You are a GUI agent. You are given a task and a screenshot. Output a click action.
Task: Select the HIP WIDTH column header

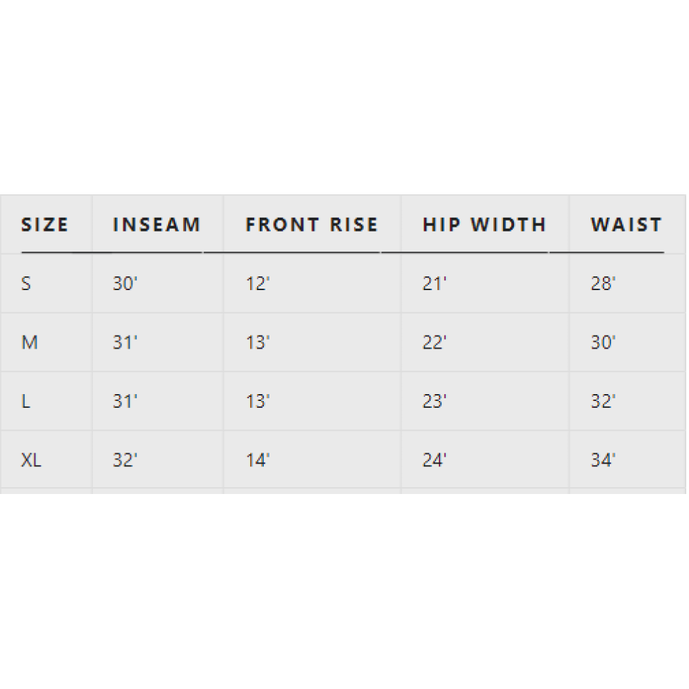click(484, 225)
